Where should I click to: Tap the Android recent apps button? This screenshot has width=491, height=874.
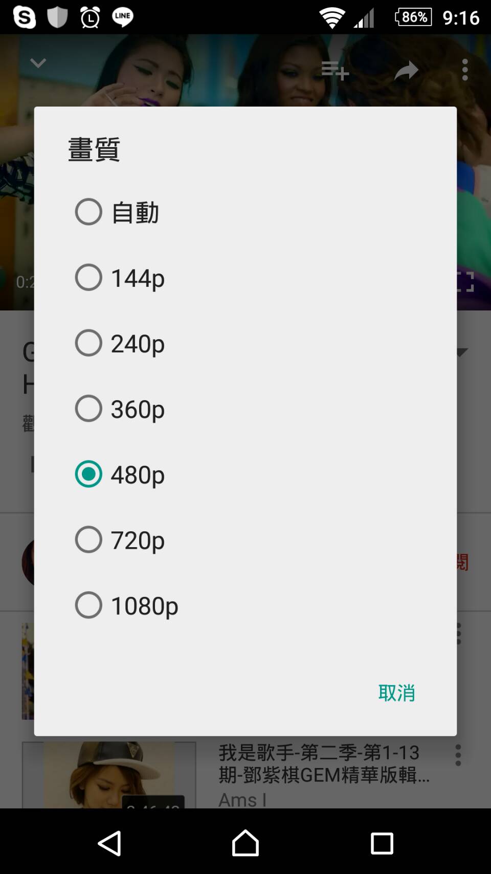382,843
